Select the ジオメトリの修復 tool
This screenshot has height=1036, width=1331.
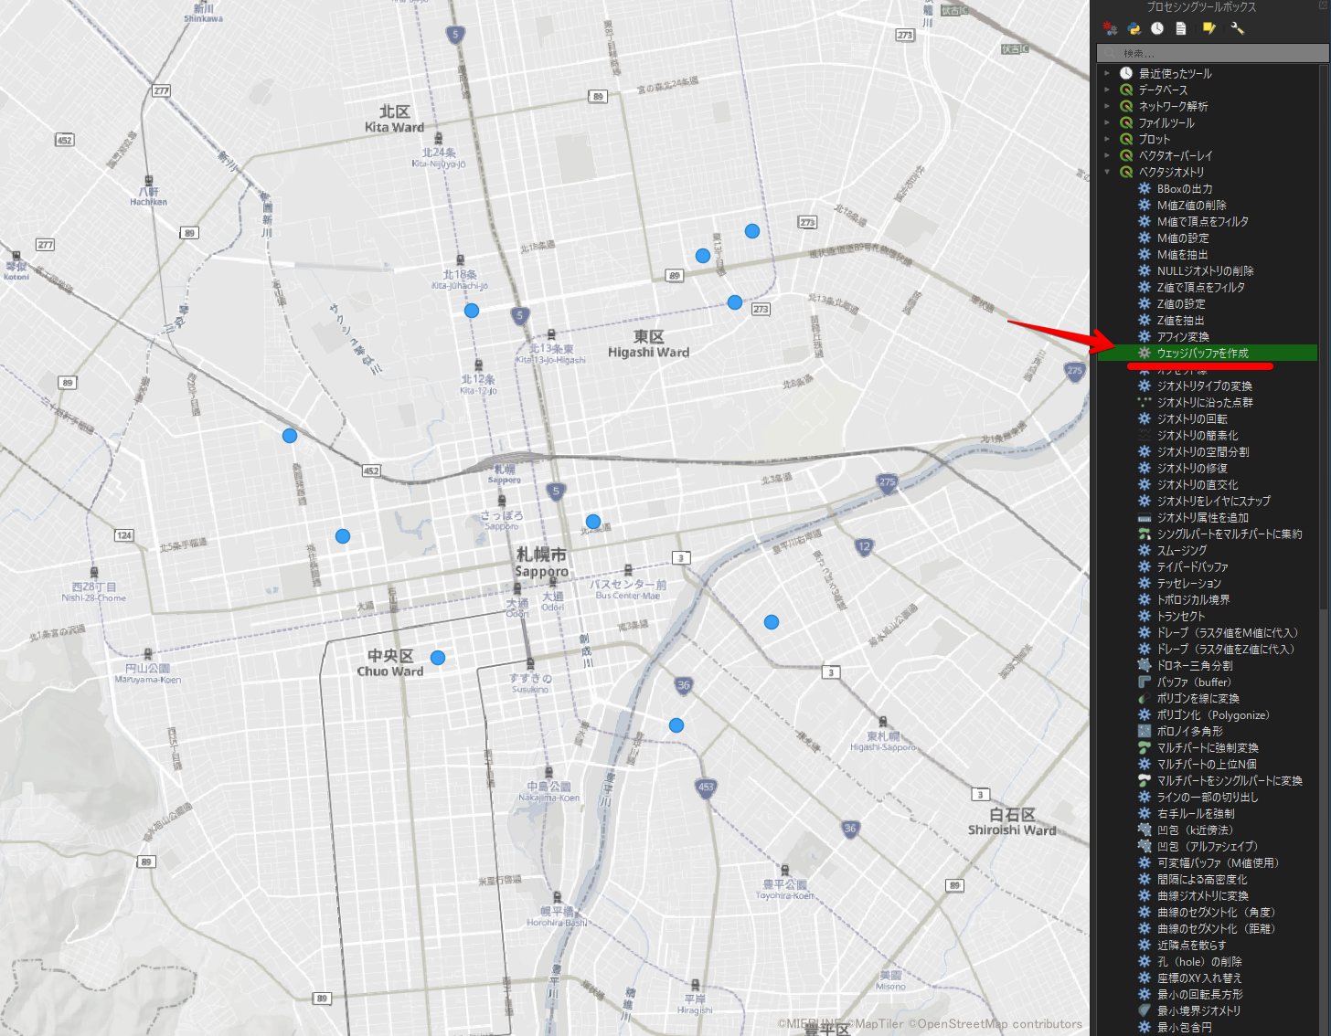pos(1192,469)
